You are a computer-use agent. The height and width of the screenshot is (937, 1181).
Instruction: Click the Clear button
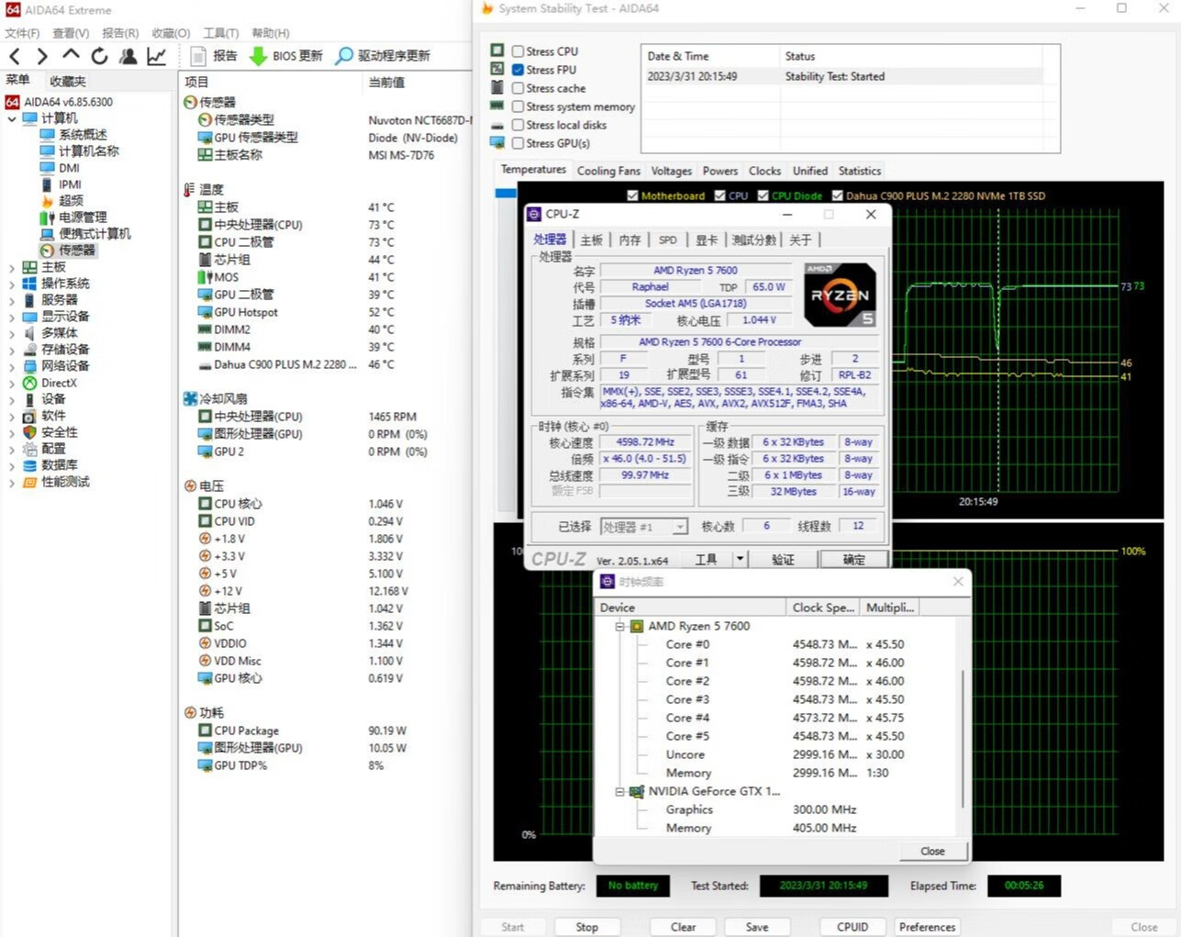pos(683,927)
